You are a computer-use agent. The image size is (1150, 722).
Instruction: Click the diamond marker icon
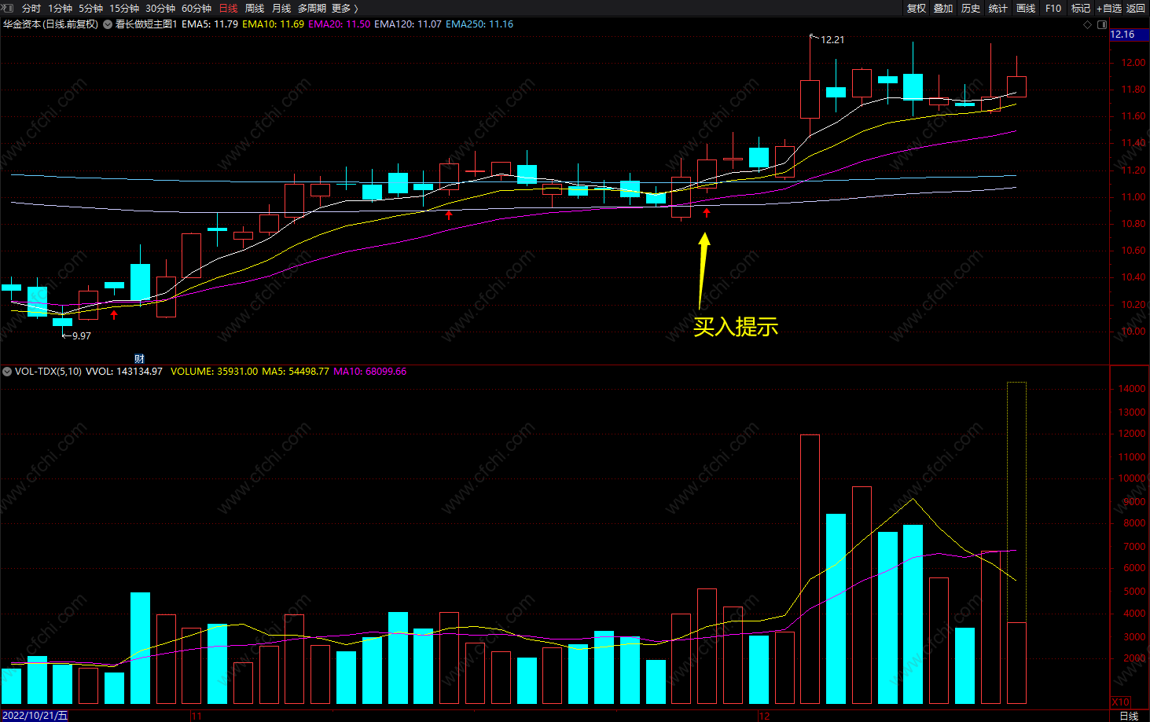pos(1088,24)
